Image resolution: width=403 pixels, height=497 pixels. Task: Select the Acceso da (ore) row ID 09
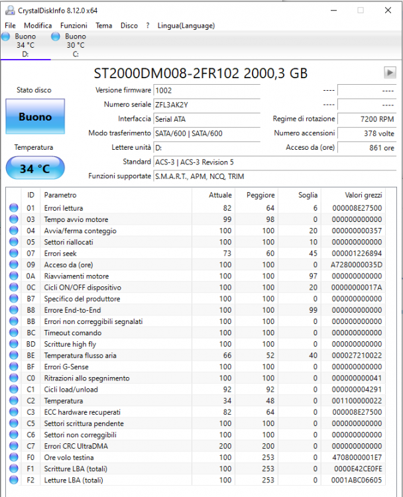point(196,264)
